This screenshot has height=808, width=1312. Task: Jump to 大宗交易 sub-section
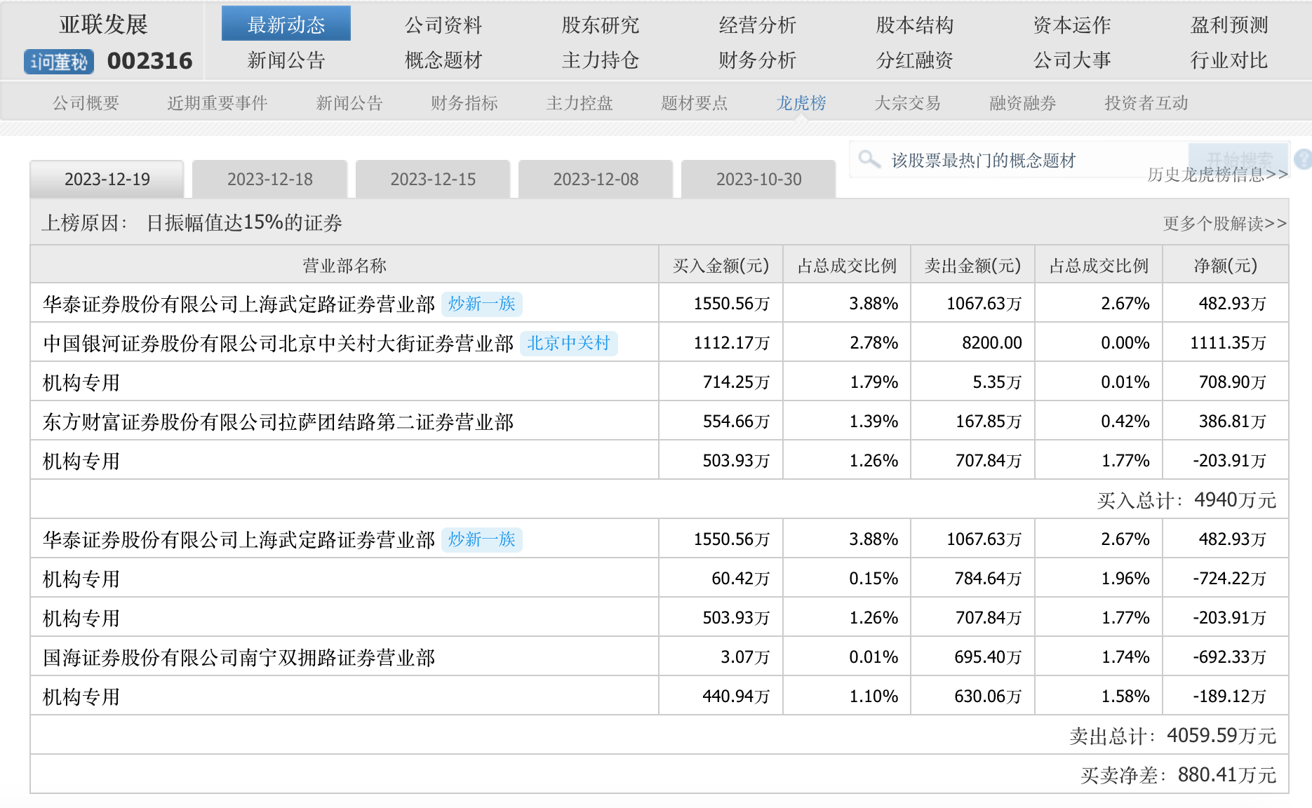click(906, 103)
